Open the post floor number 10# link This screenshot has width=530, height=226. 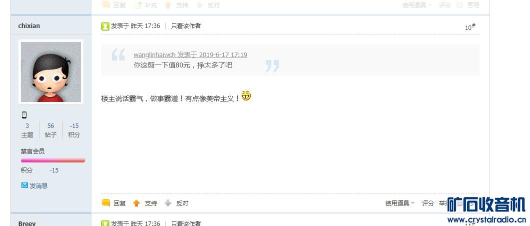coord(470,27)
